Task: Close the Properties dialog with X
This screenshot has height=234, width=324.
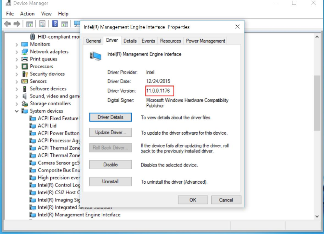Action: (237, 27)
